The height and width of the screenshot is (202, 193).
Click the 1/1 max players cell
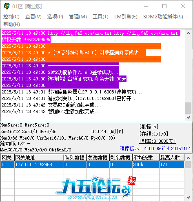pos(172,164)
